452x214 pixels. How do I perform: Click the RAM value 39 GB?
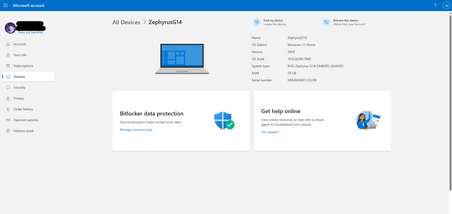point(292,73)
